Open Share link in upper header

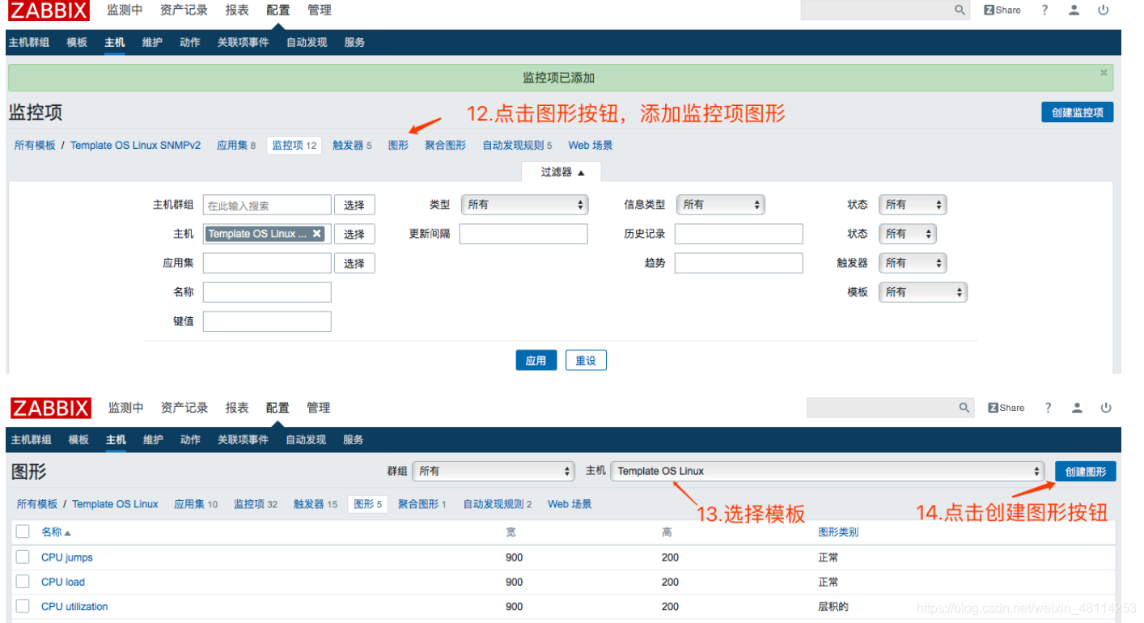[x=1002, y=10]
